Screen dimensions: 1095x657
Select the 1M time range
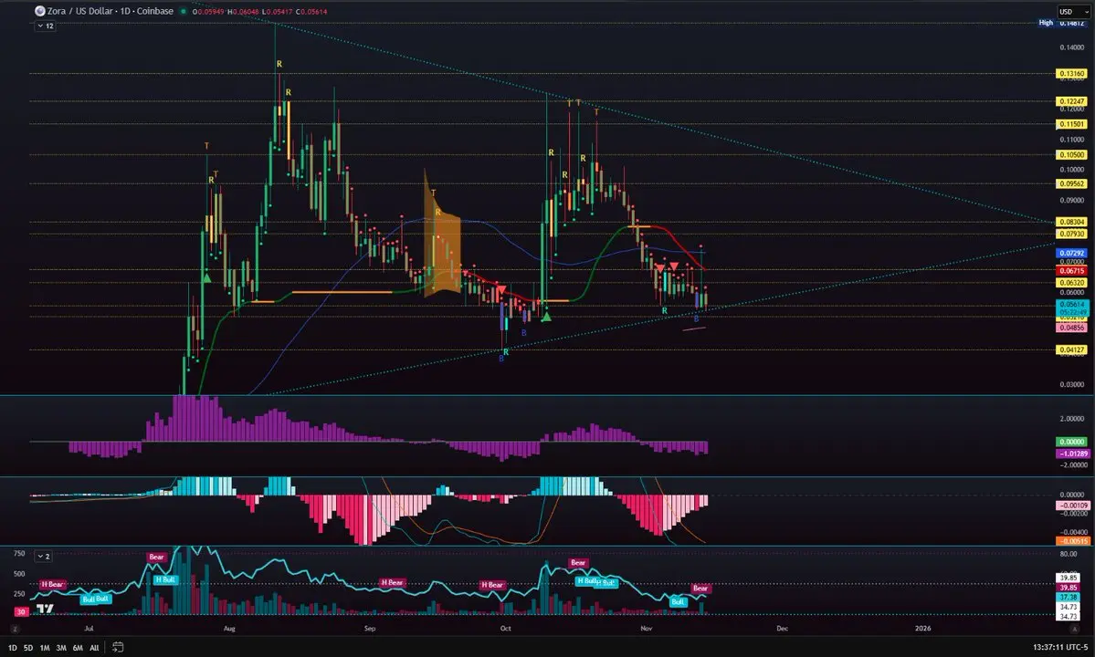coord(45,648)
